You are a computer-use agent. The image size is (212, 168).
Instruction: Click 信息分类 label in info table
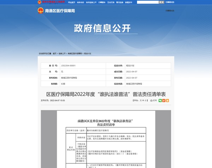click(118, 66)
